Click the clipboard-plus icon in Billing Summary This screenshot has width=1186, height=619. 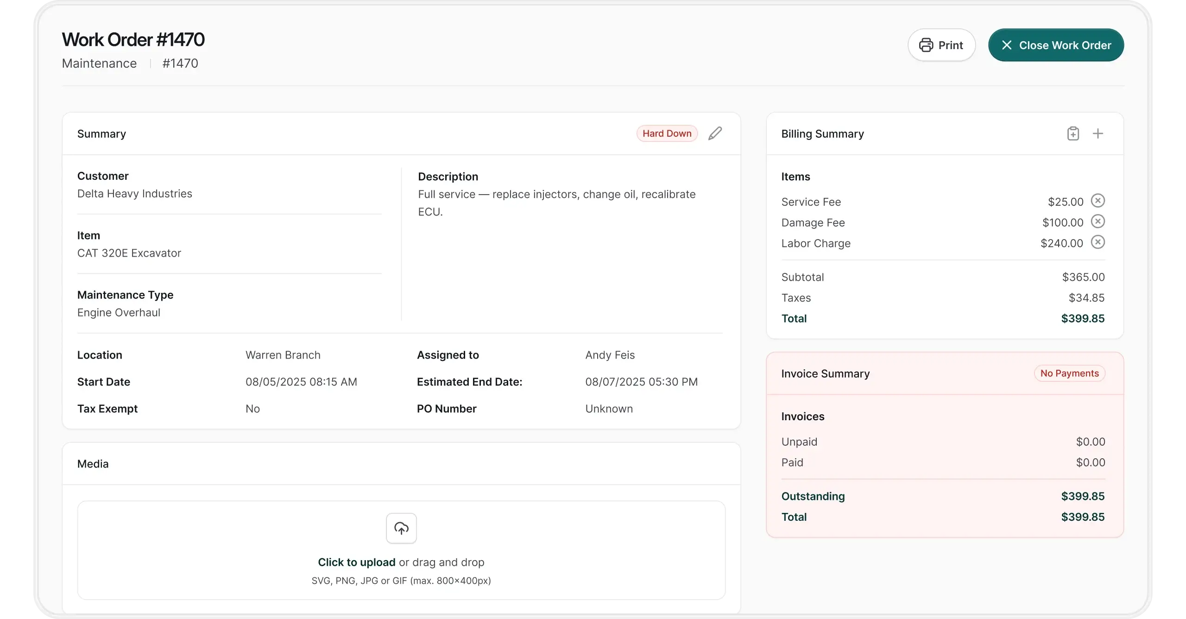(x=1073, y=134)
